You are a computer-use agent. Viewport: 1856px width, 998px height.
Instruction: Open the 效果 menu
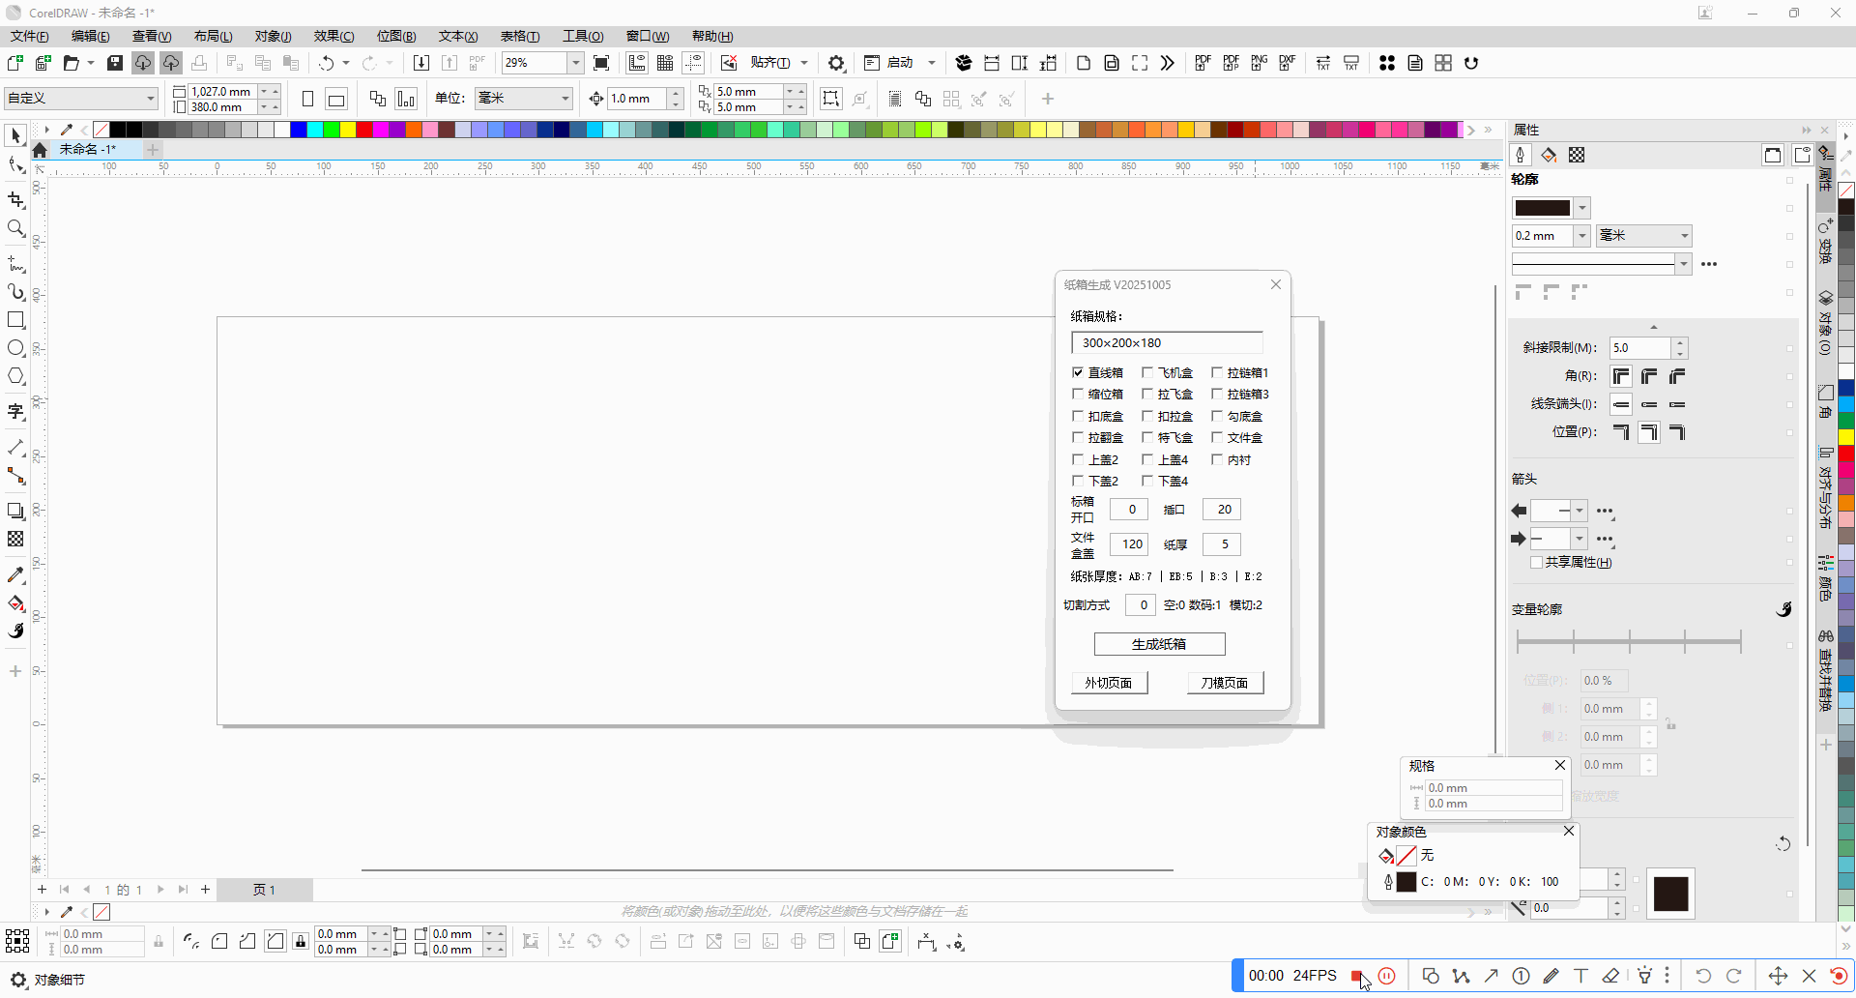(333, 36)
